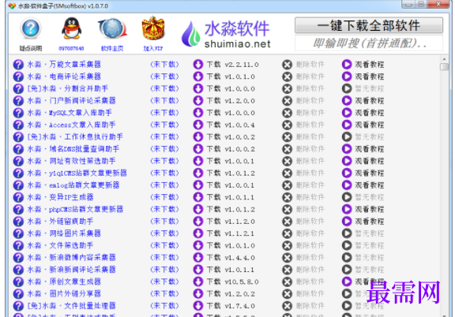The height and width of the screenshot is (317, 455).
Task: Click download icon for 变异IP生成器
Action: point(198,197)
